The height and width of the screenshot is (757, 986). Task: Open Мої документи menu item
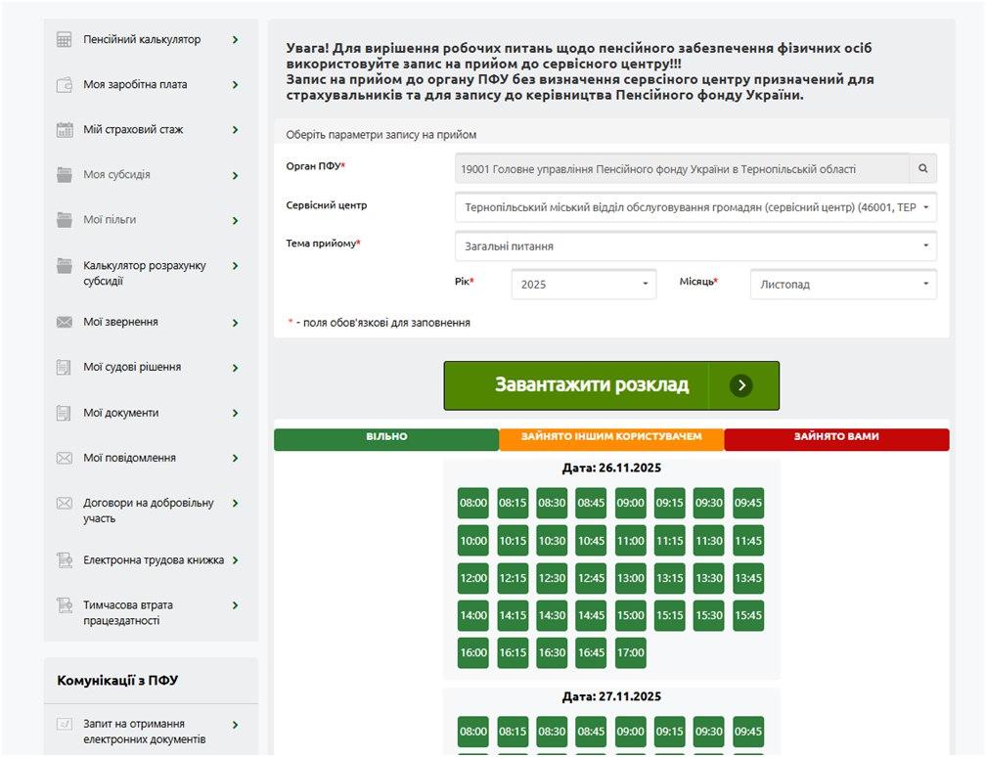click(121, 413)
